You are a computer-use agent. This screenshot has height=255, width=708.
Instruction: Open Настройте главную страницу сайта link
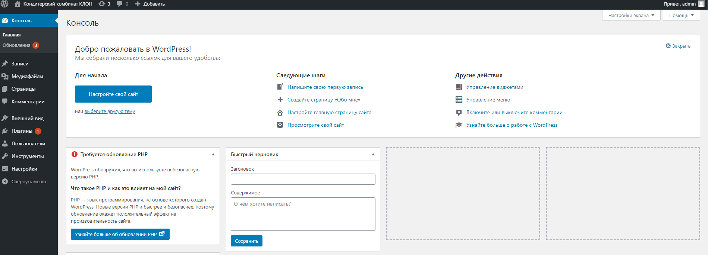[329, 112]
